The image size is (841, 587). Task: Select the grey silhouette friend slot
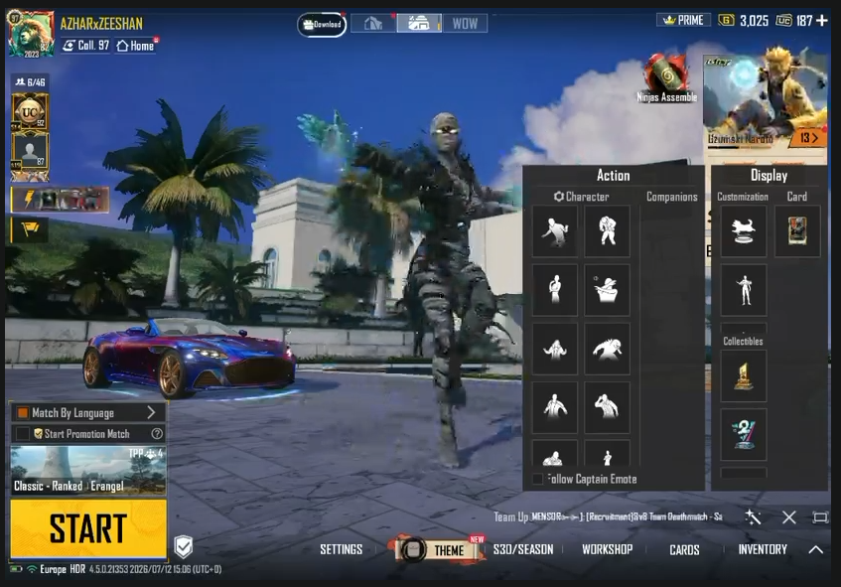click(30, 151)
